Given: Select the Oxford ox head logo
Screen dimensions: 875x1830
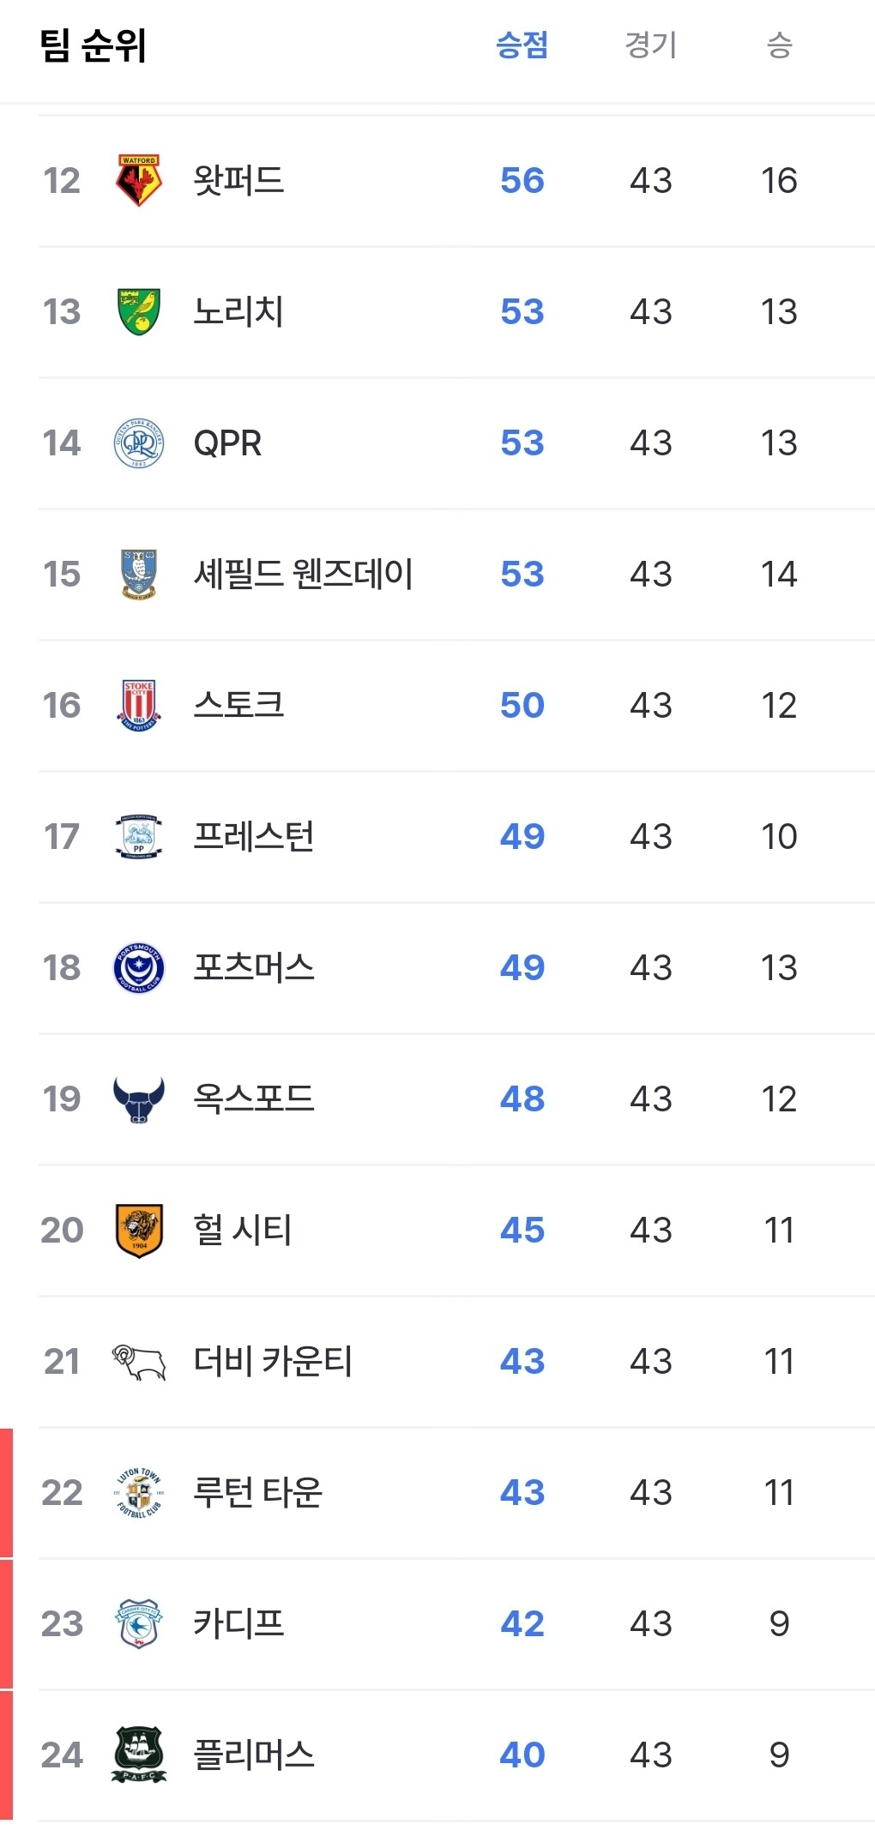Looking at the screenshot, I should 139,1099.
